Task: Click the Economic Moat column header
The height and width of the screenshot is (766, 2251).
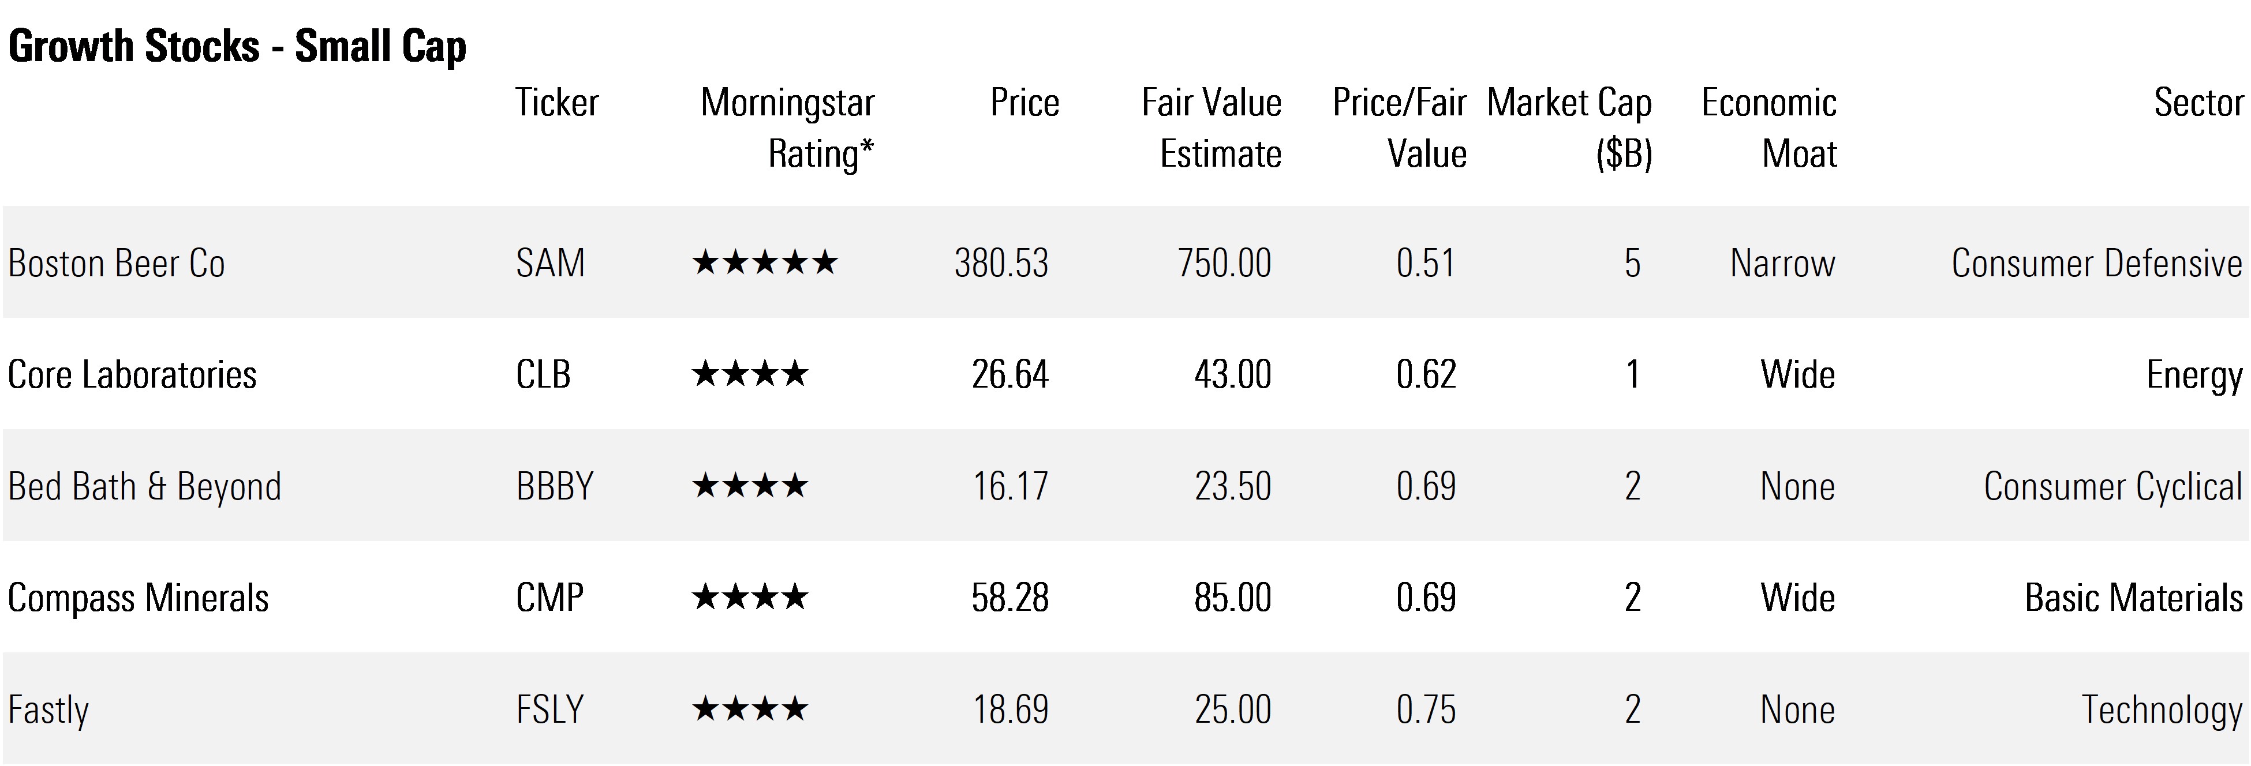Action: pos(1768,127)
